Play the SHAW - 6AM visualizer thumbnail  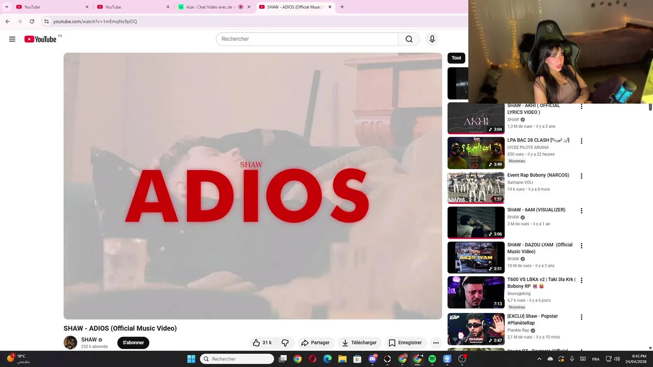click(x=476, y=222)
